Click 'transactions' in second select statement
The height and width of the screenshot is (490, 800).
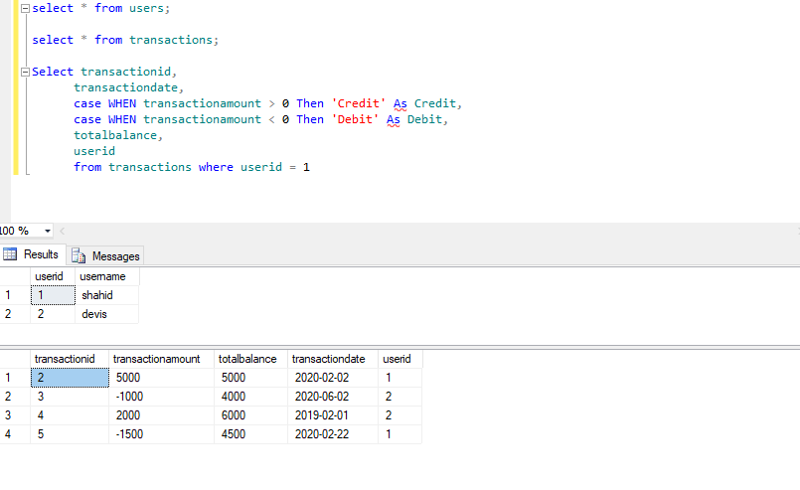click(x=171, y=40)
